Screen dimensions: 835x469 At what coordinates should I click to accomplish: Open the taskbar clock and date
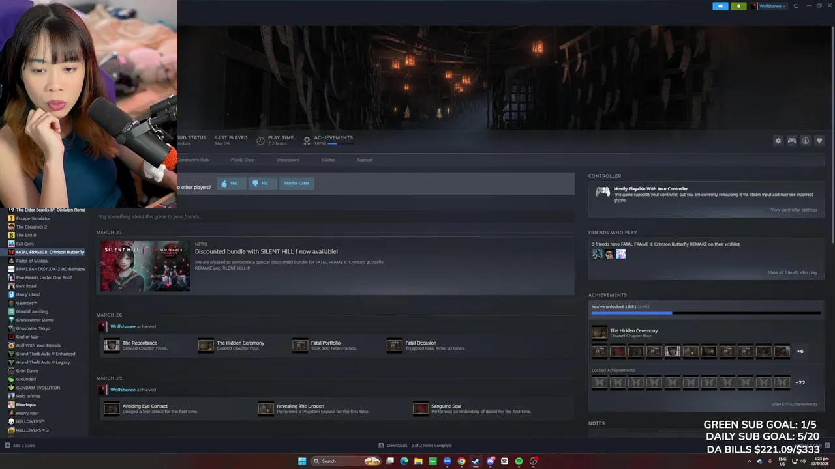point(818,461)
